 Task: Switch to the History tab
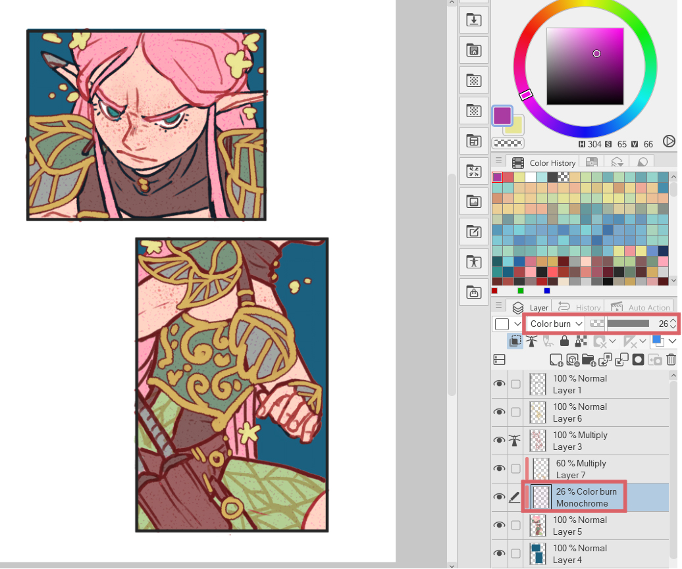pos(580,307)
